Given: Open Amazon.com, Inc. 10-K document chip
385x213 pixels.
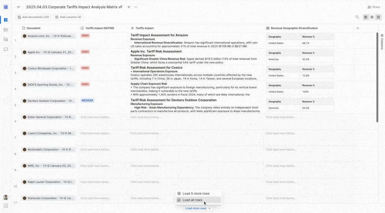Looking at the screenshot, I should 48,36.
